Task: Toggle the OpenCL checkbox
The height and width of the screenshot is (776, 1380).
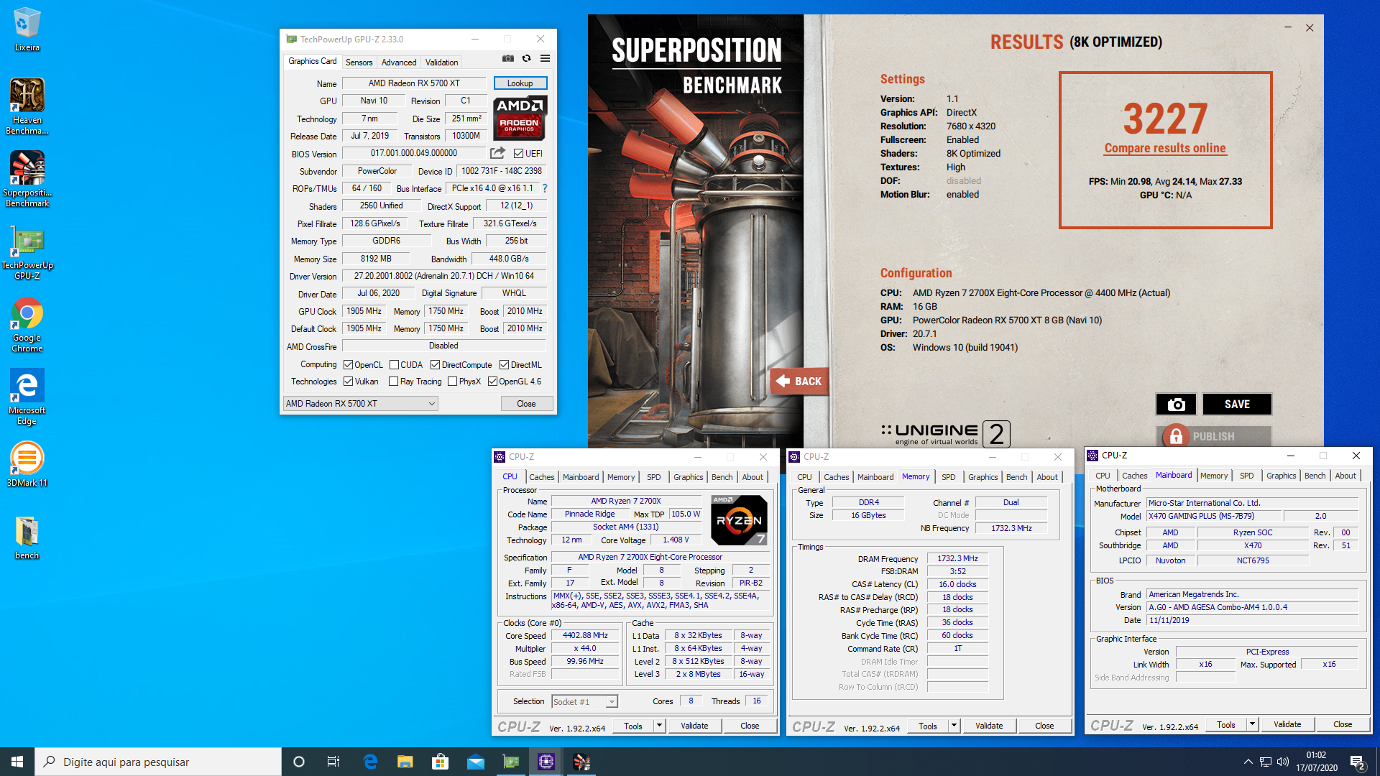Action: 348,364
